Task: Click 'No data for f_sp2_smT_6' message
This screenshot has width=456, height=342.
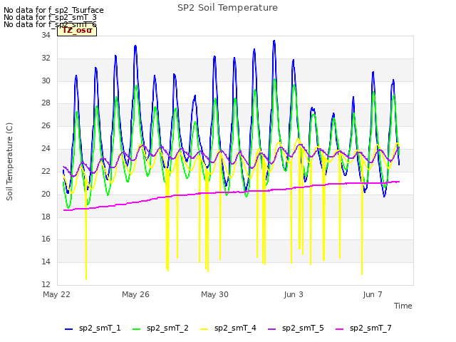Action: click(x=50, y=24)
